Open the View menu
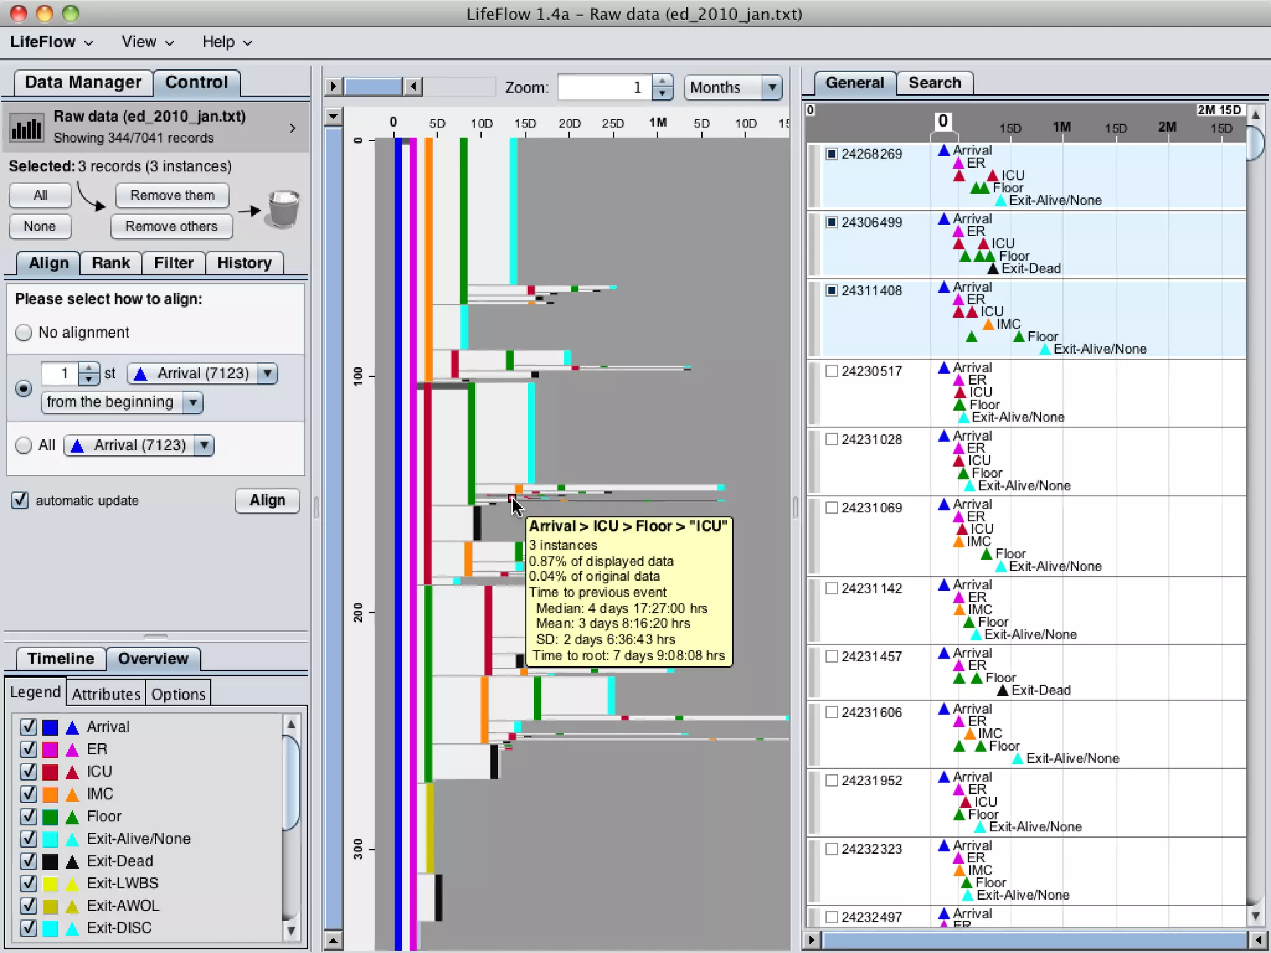 [146, 42]
